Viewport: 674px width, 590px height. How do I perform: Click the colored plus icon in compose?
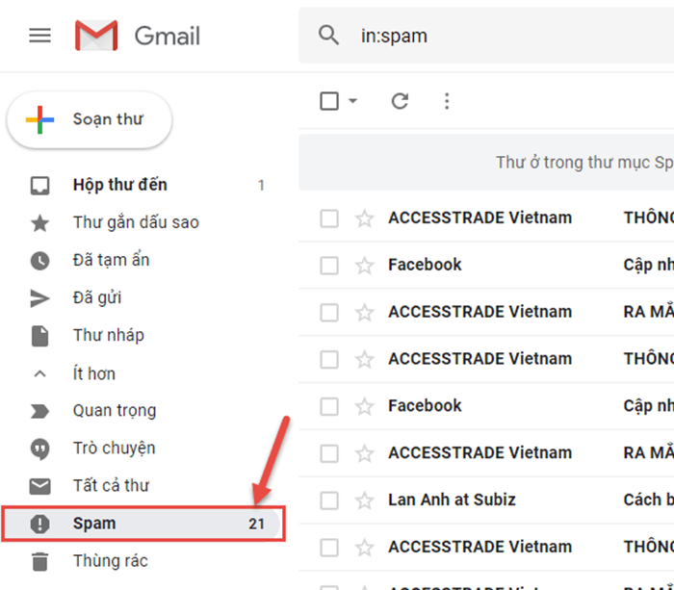point(39,120)
